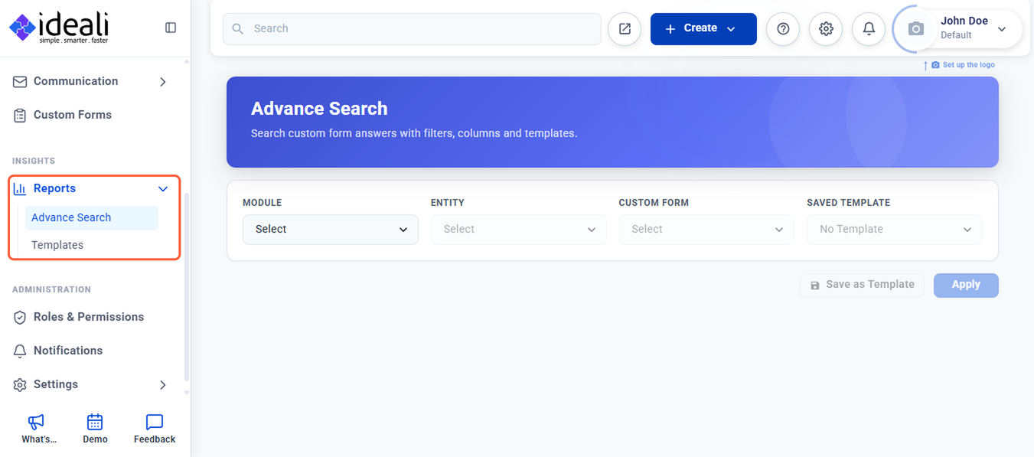This screenshot has width=1034, height=457.
Task: Click the Apply button
Action: click(966, 285)
